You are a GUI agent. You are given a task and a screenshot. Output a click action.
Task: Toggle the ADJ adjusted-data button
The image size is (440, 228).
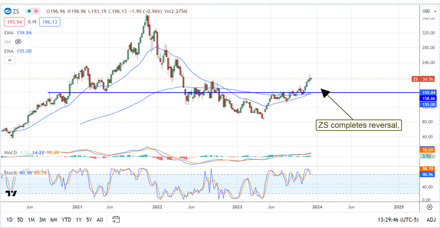click(430, 220)
